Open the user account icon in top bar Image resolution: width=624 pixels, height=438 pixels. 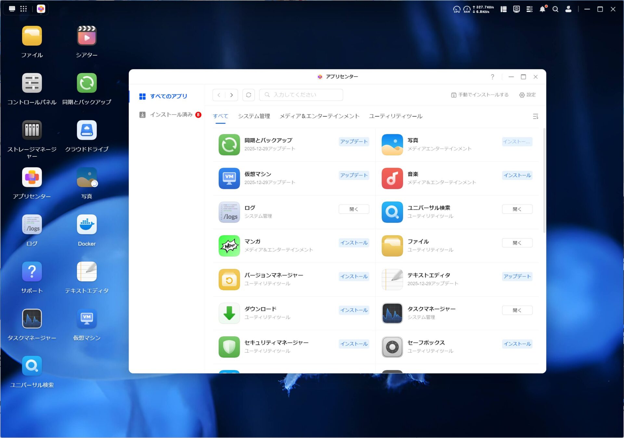568,9
